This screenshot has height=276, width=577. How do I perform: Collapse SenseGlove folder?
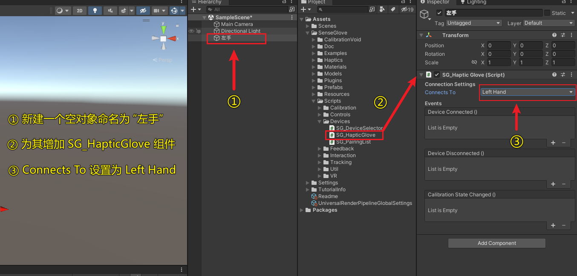[308, 33]
